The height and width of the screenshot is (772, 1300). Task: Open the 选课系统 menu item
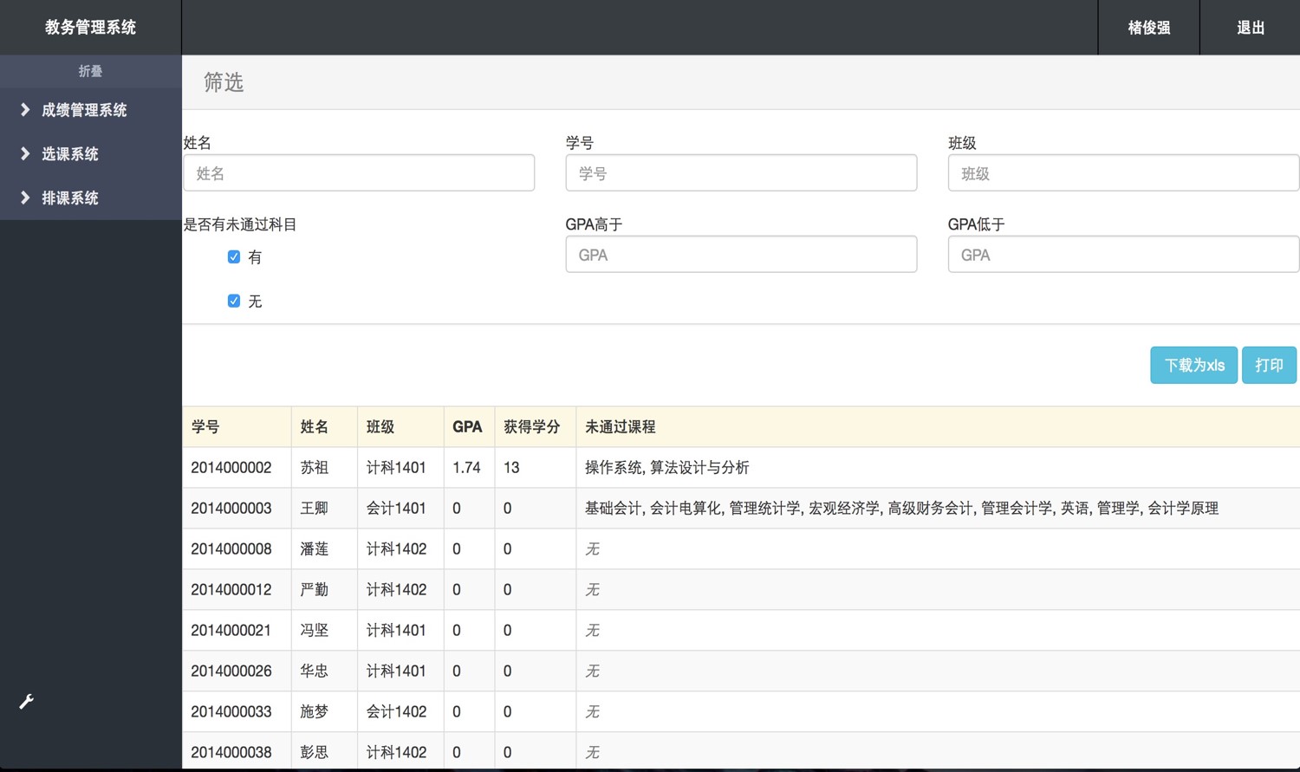tap(70, 154)
